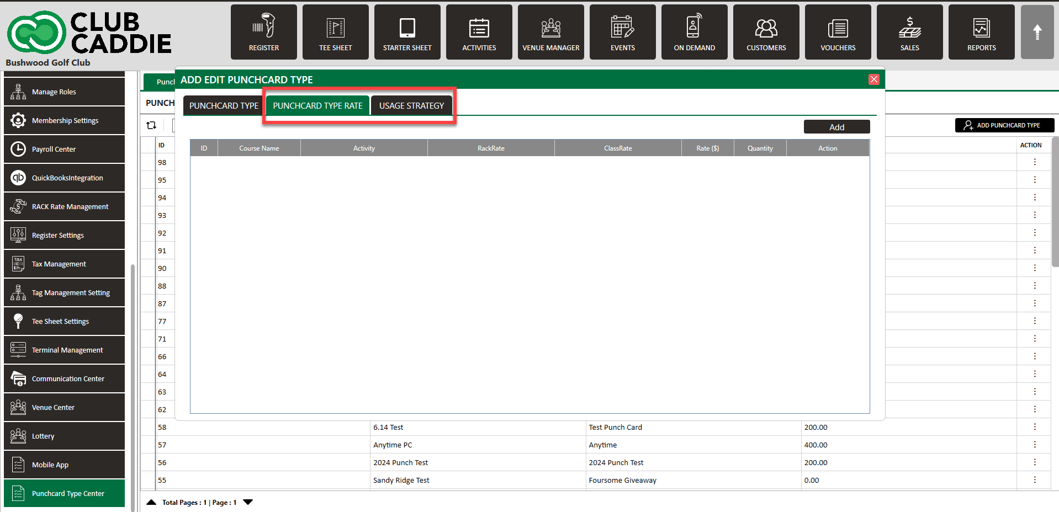The image size is (1059, 512).
Task: Close the Add Edit Punchcard Type dialog
Action: [873, 79]
